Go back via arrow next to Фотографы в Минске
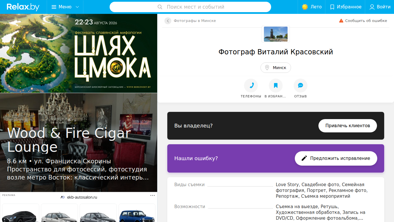Viewport: 394px width, 222px height. 168,21
